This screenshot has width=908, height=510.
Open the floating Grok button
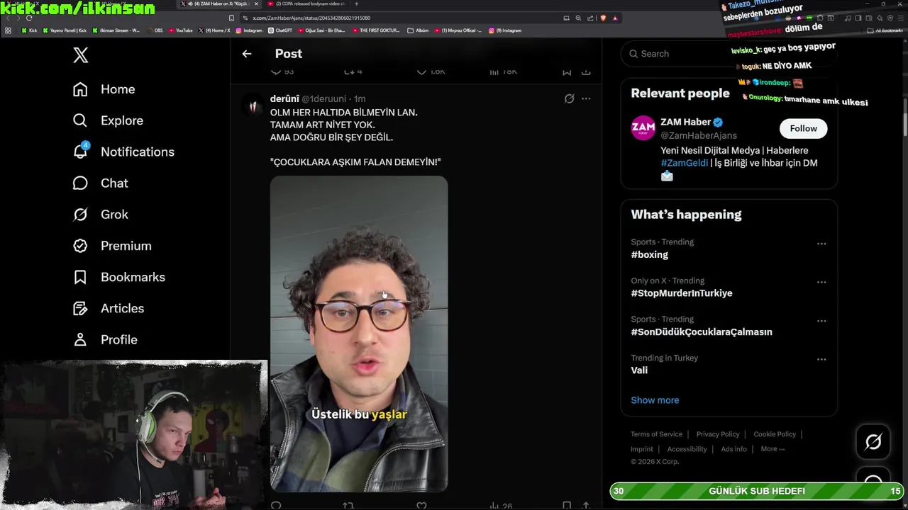tap(873, 442)
